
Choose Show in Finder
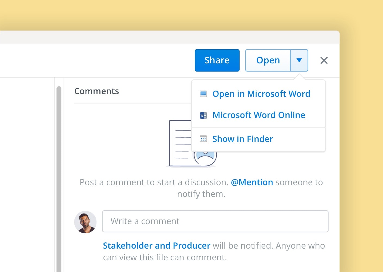[x=258, y=139]
